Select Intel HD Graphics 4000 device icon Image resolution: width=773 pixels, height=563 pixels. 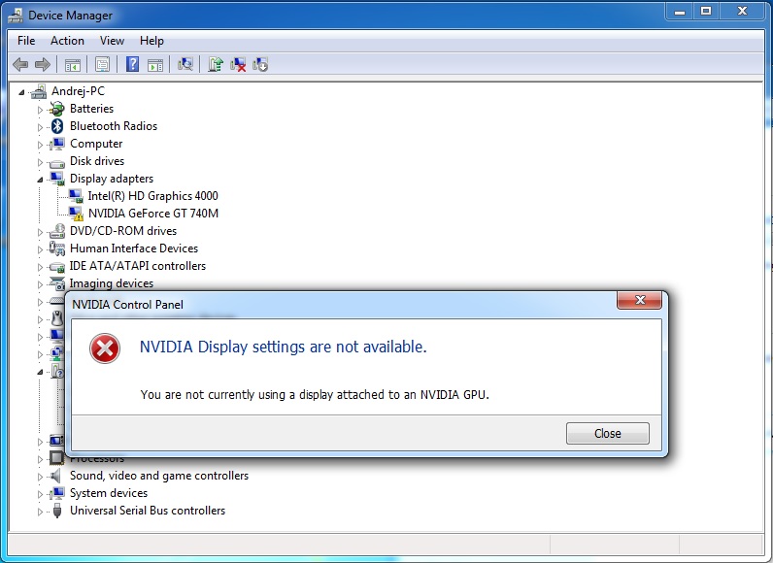pyautogui.click(x=76, y=196)
